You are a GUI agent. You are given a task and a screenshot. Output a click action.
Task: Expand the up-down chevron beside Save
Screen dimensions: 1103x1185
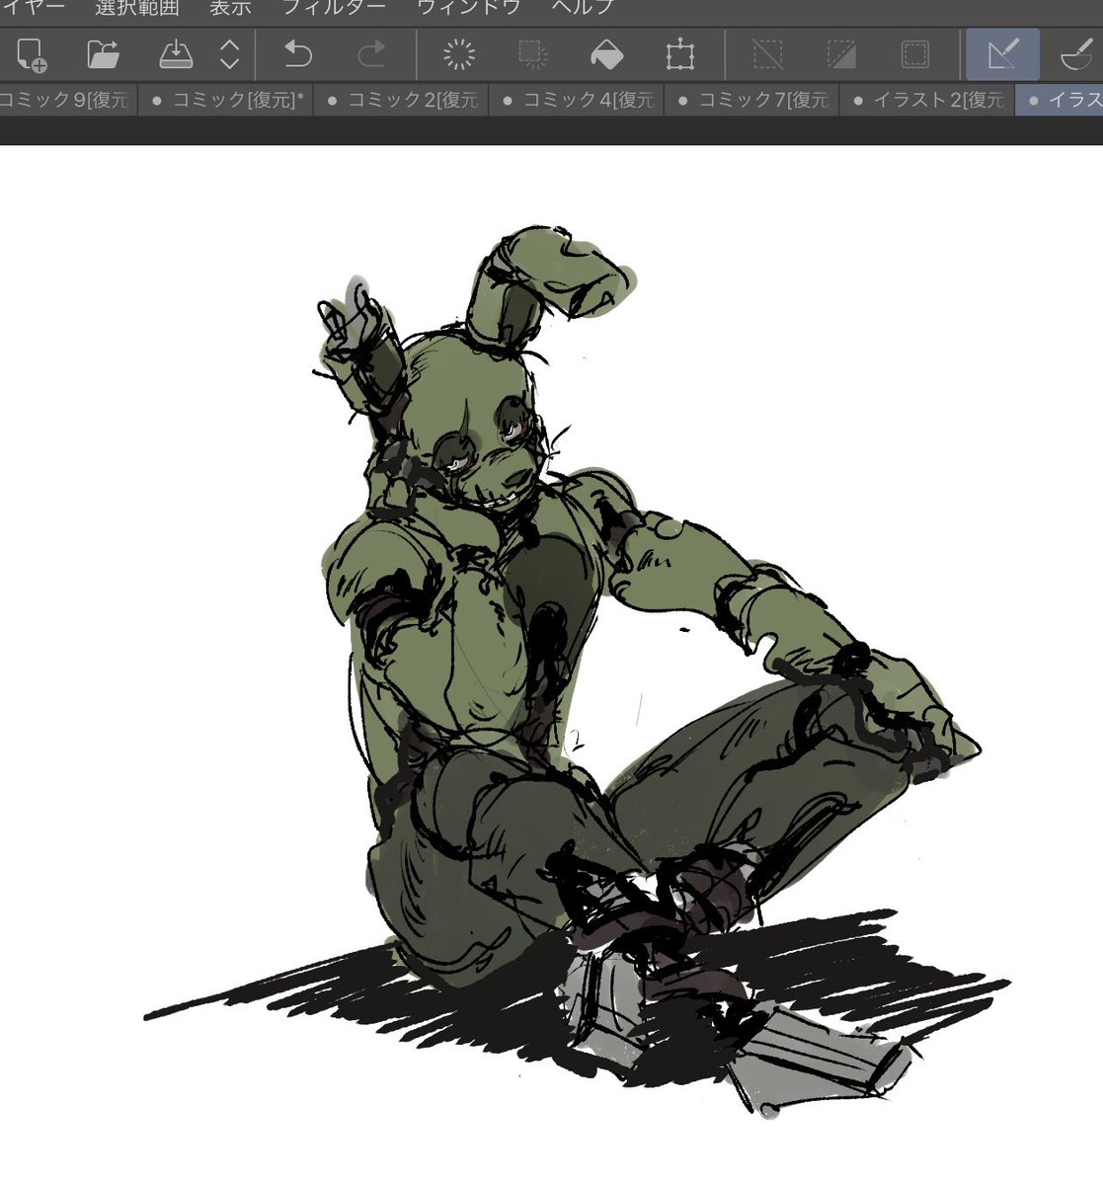(x=229, y=54)
